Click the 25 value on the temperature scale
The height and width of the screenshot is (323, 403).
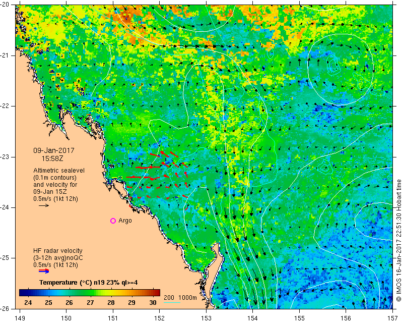coord(48,303)
